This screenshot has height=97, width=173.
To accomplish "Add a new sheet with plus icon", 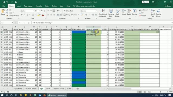I will [78, 89].
